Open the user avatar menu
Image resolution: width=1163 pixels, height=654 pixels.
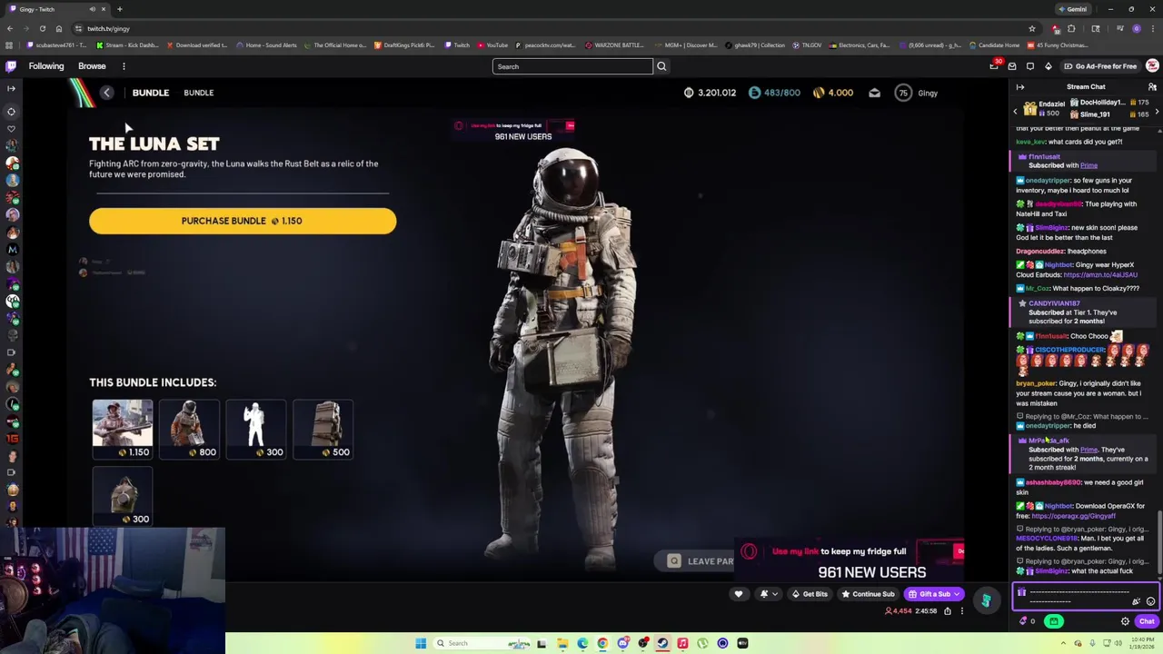tap(1152, 66)
